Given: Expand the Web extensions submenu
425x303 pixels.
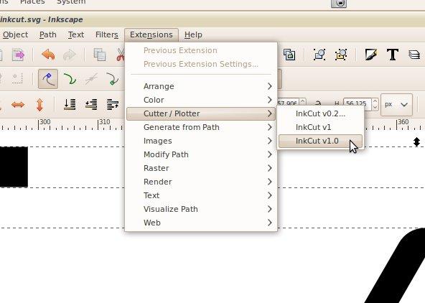Looking at the screenshot, I should tap(201, 223).
